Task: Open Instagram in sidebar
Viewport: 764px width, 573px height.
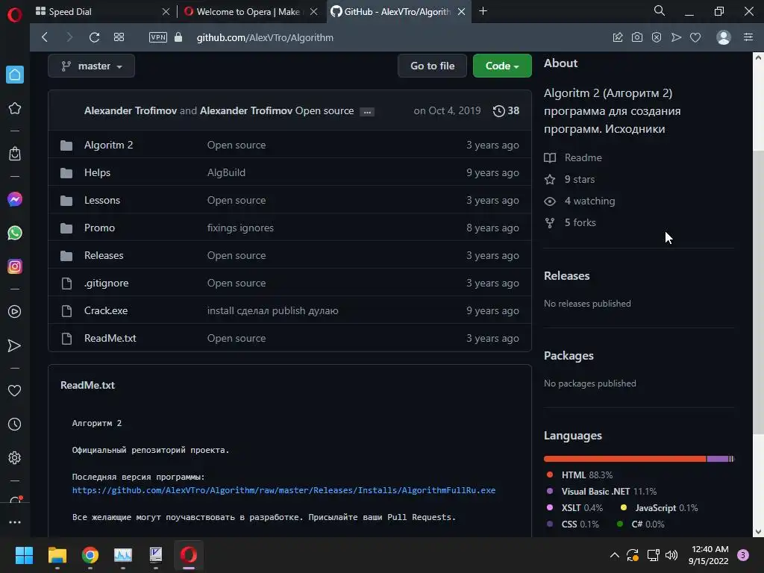Action: click(x=15, y=266)
